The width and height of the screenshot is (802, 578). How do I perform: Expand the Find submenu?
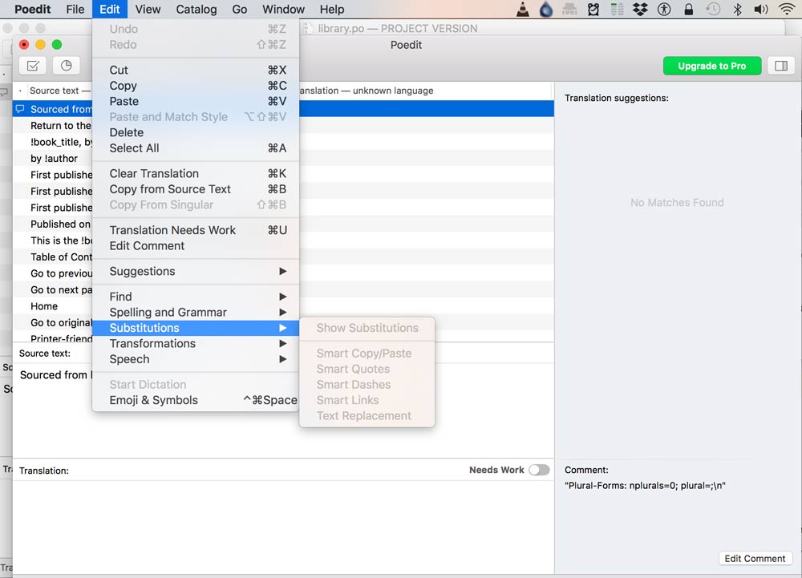pyautogui.click(x=196, y=297)
